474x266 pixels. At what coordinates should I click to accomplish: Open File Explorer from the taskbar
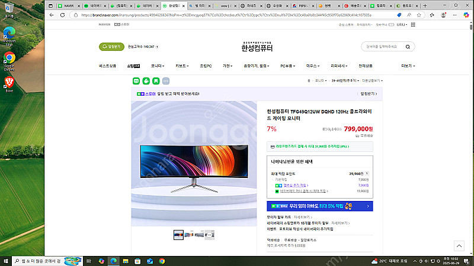[126, 261]
